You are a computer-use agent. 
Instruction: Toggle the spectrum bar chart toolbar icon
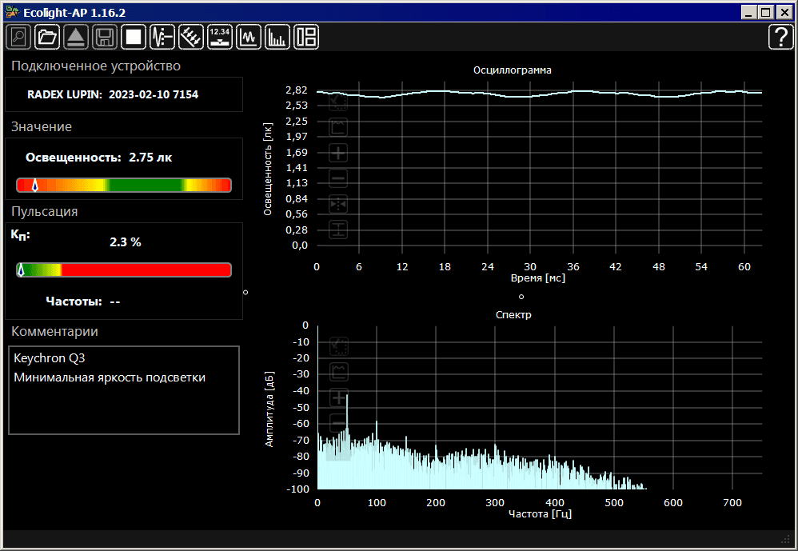[x=277, y=37]
